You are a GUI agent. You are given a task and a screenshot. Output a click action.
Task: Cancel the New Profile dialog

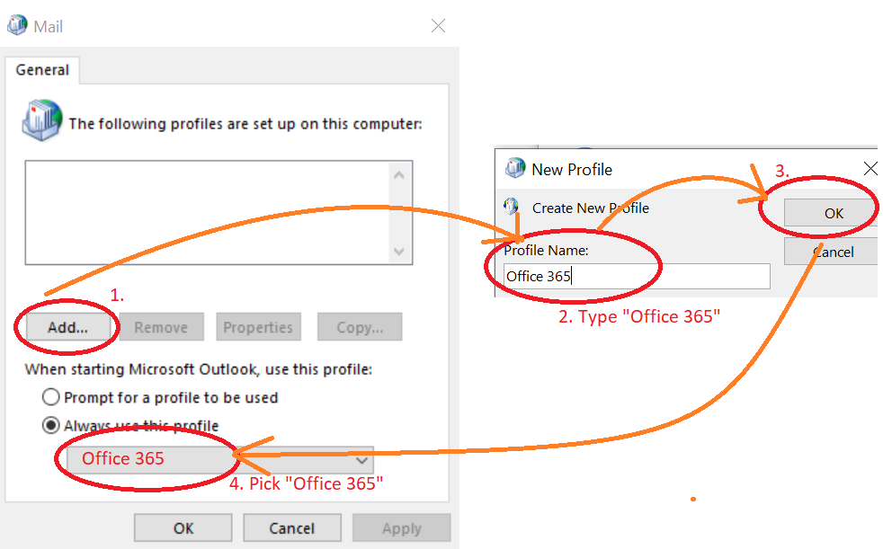(x=831, y=252)
